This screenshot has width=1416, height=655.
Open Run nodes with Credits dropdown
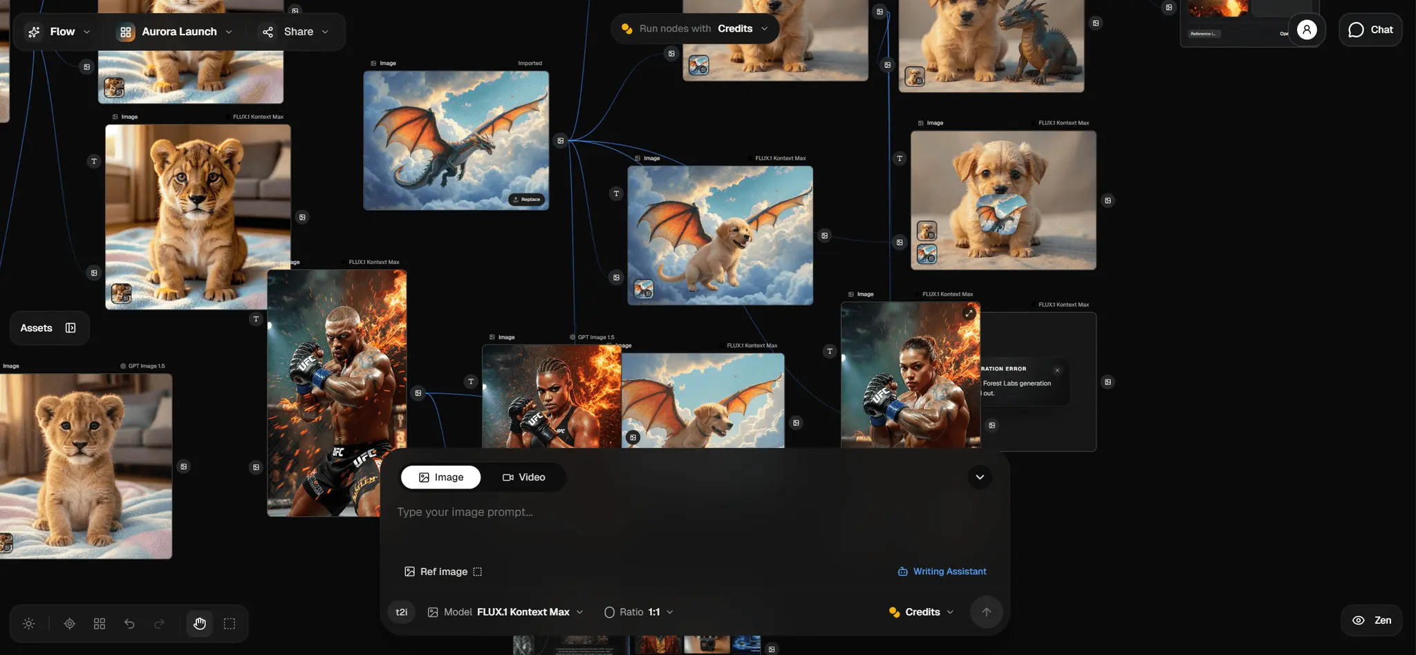(695, 28)
